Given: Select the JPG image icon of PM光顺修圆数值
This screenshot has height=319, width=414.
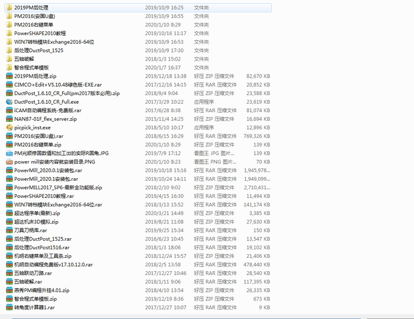Looking at the screenshot, I should point(9,153).
